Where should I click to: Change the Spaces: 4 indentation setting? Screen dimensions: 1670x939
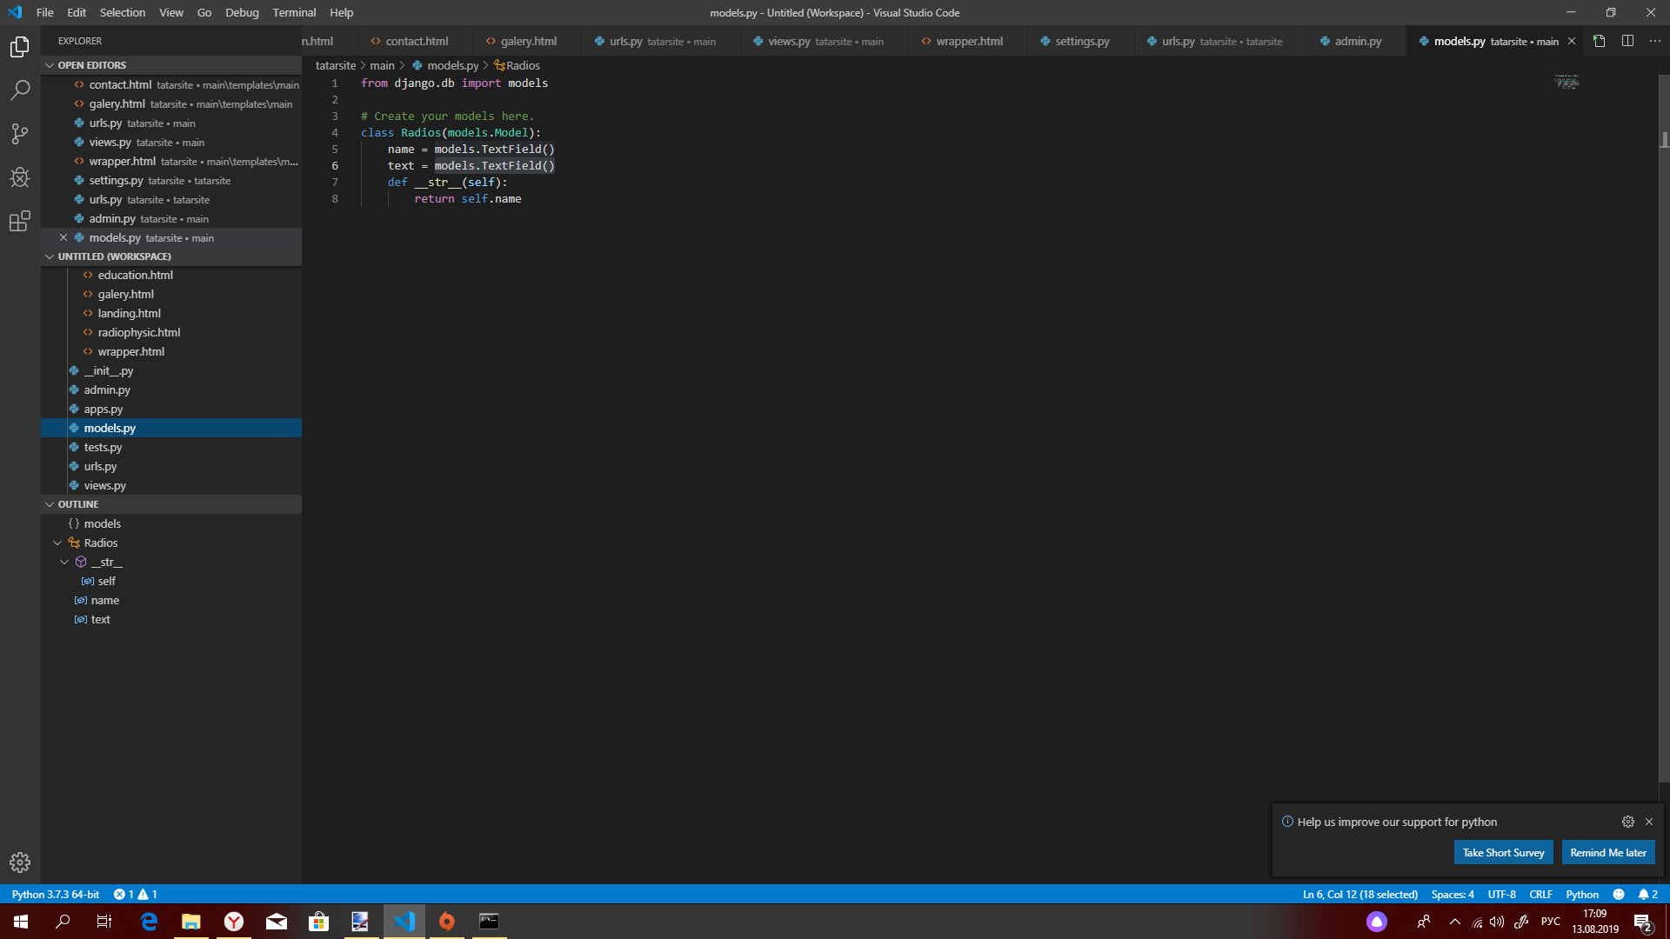point(1453,895)
